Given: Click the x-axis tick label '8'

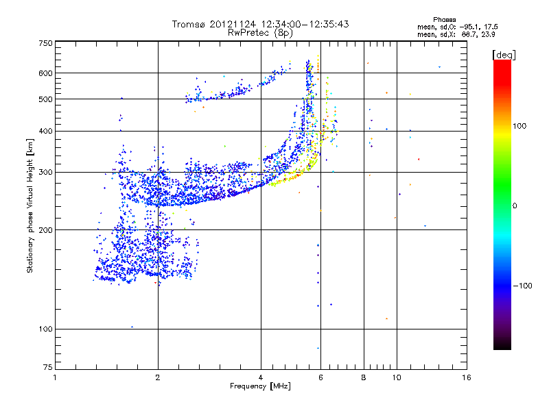Looking at the screenshot, I should 364,377.
